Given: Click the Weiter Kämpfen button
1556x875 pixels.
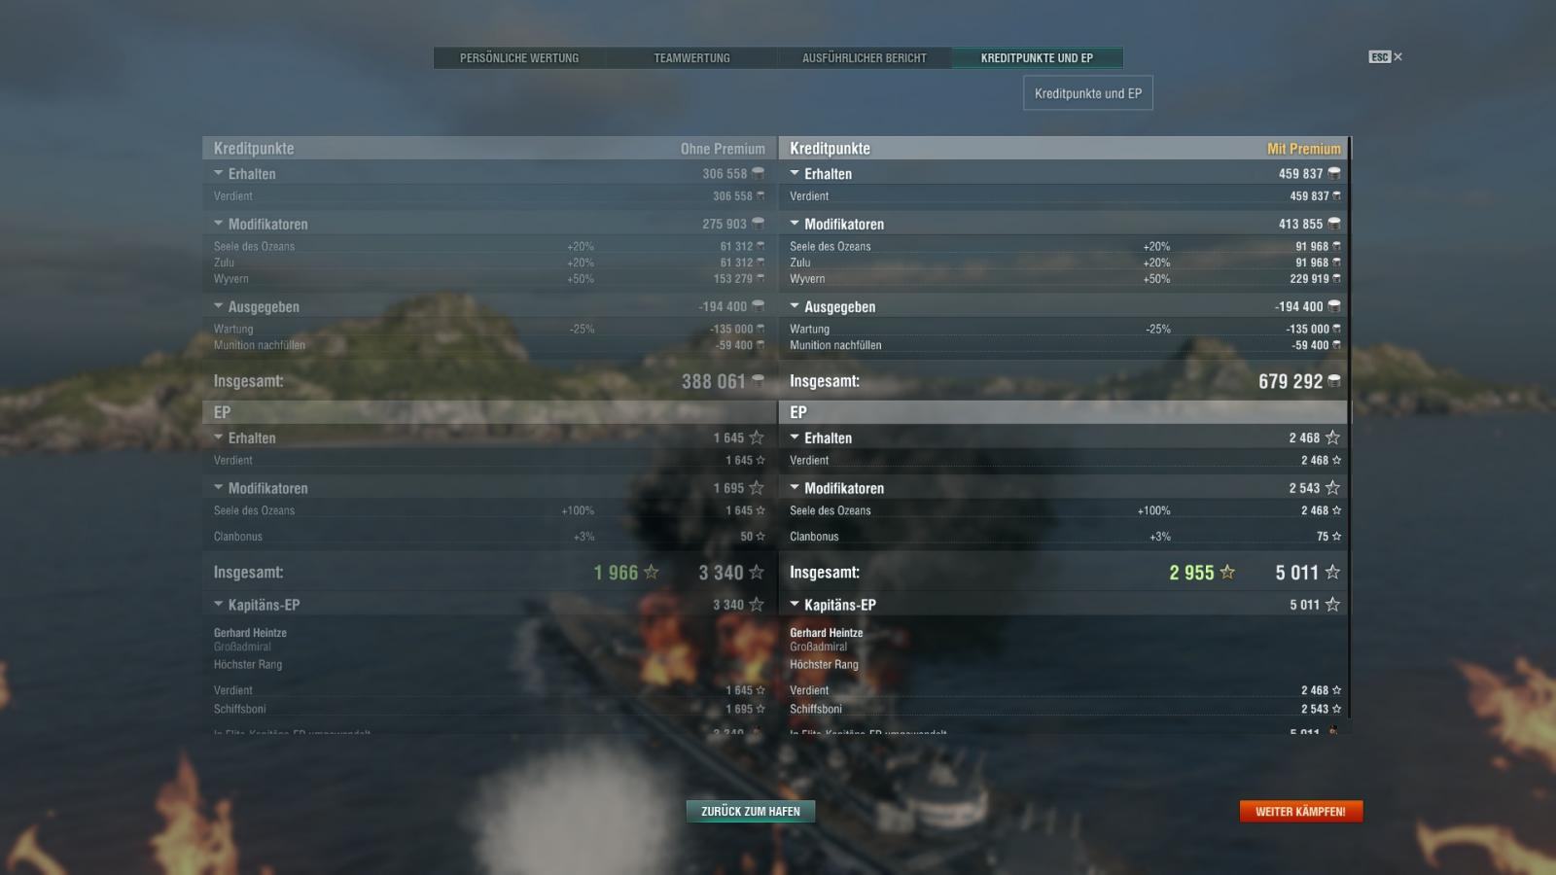Looking at the screenshot, I should (1300, 811).
